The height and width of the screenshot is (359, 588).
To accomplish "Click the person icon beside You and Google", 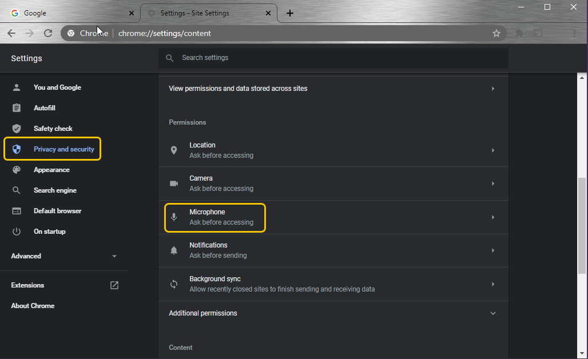I will pyautogui.click(x=17, y=87).
